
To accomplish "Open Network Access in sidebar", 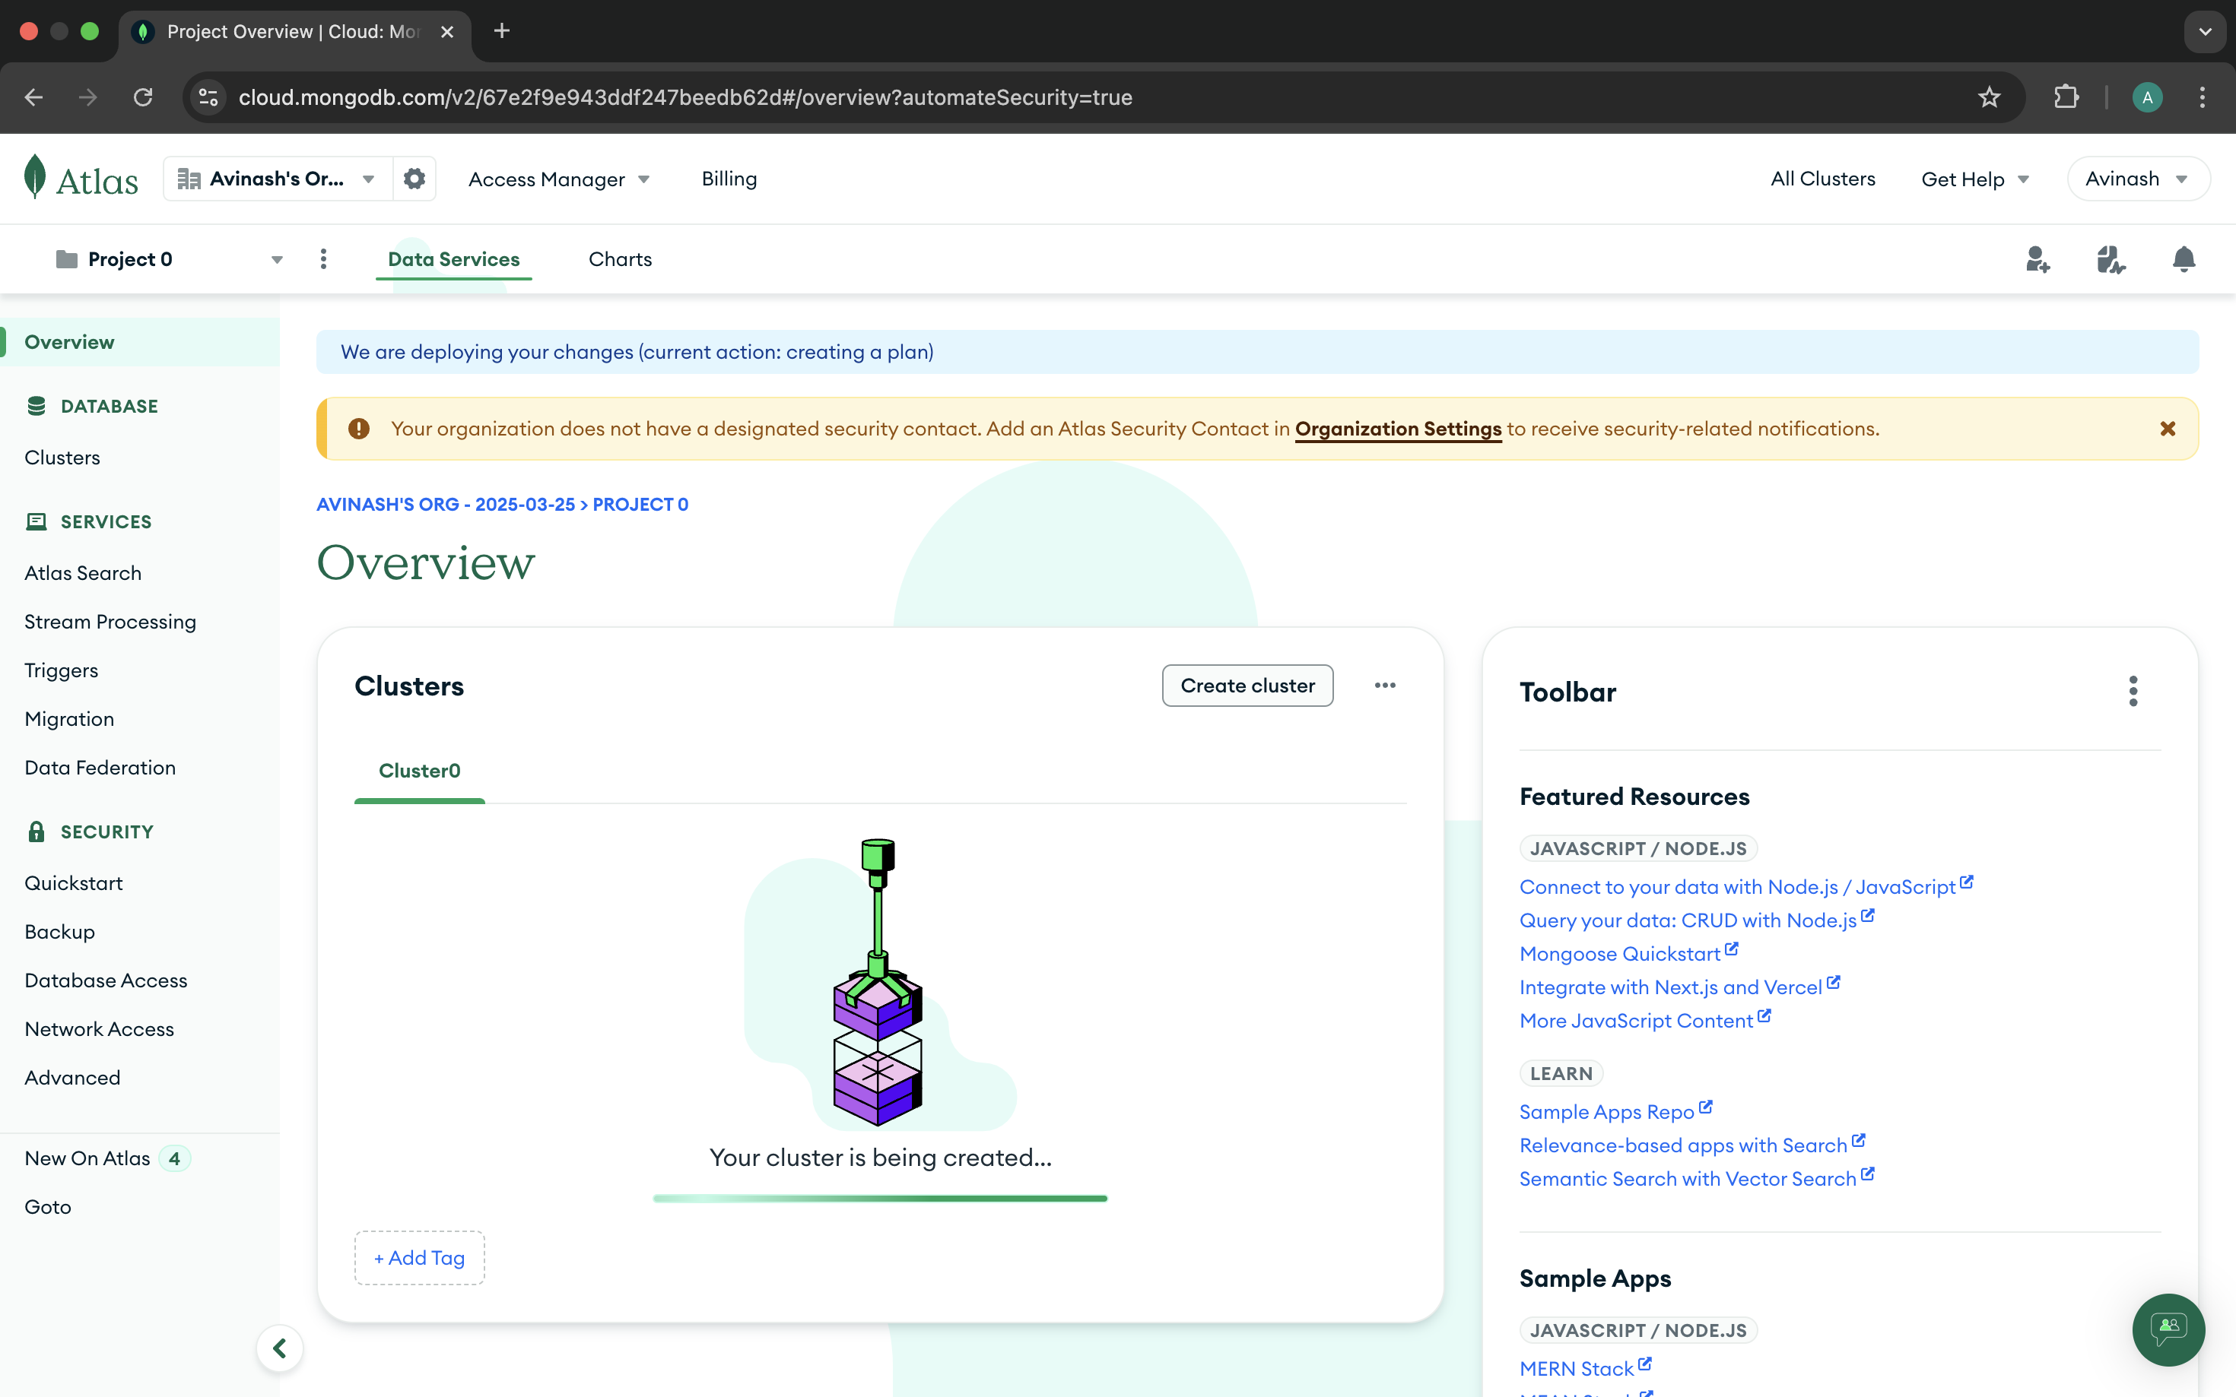I will [x=99, y=1028].
